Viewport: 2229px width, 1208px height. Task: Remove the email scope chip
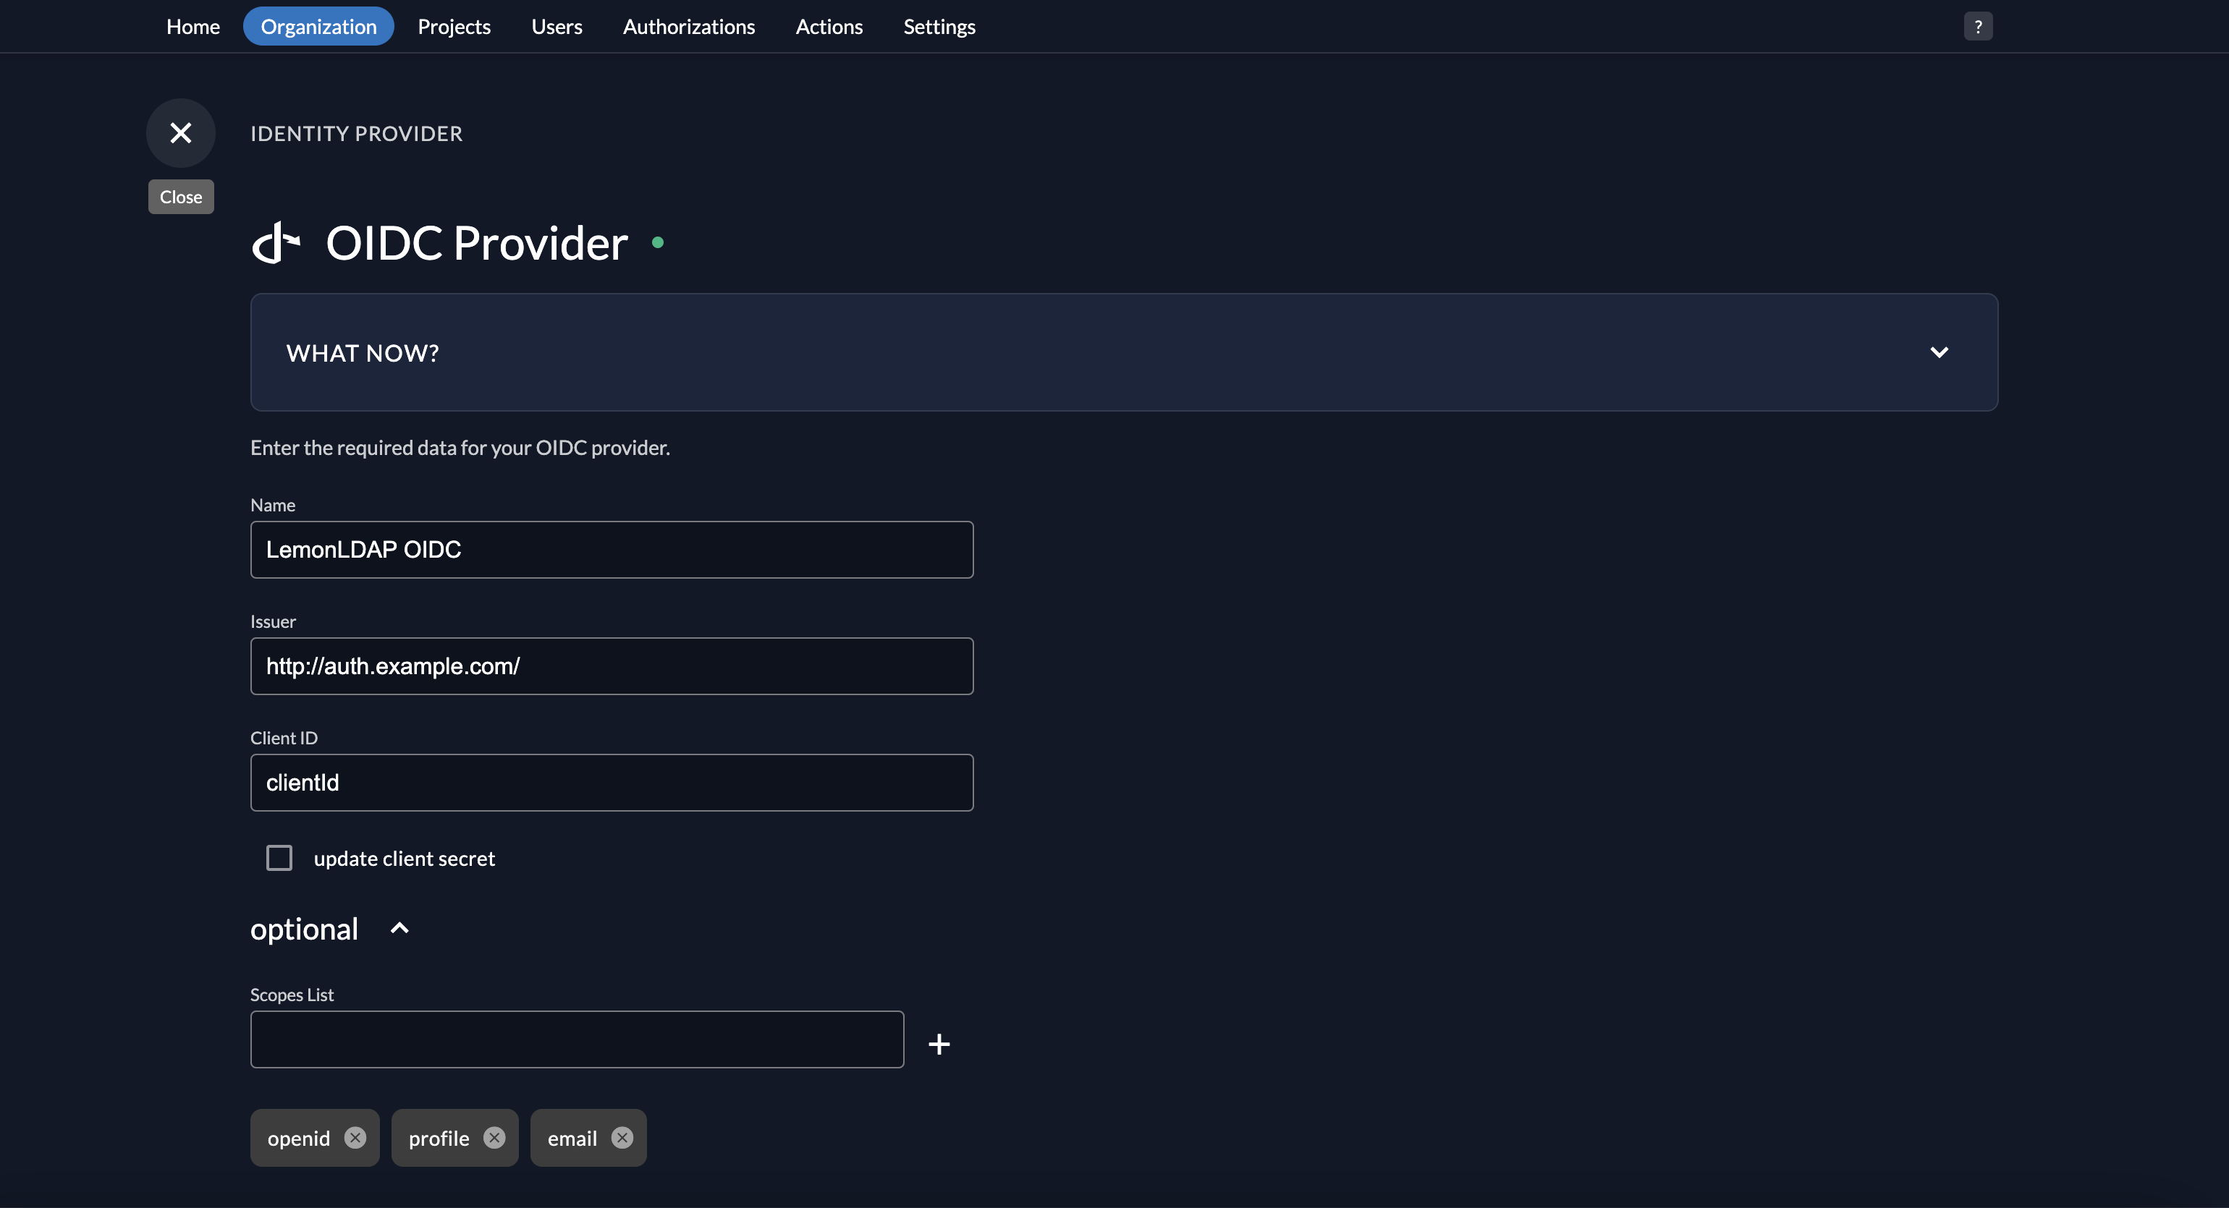click(622, 1137)
